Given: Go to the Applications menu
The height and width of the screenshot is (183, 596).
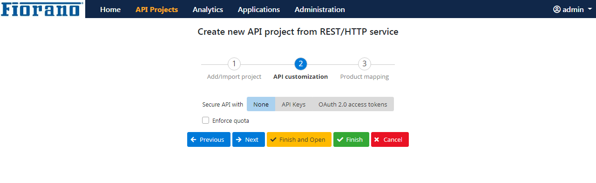Looking at the screenshot, I should coord(259,9).
